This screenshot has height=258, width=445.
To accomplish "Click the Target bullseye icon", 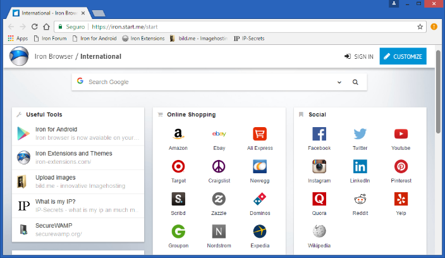I will click(x=178, y=166).
